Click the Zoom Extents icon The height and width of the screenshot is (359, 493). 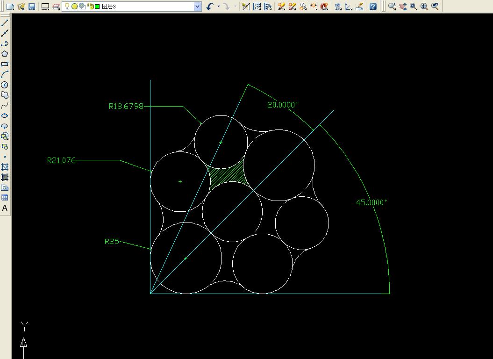[x=424, y=6]
